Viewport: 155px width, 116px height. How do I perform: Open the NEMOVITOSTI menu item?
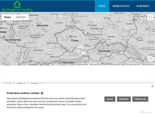click(x=121, y=6)
